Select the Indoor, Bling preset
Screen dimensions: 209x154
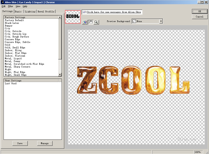pyautogui.click(x=13, y=50)
